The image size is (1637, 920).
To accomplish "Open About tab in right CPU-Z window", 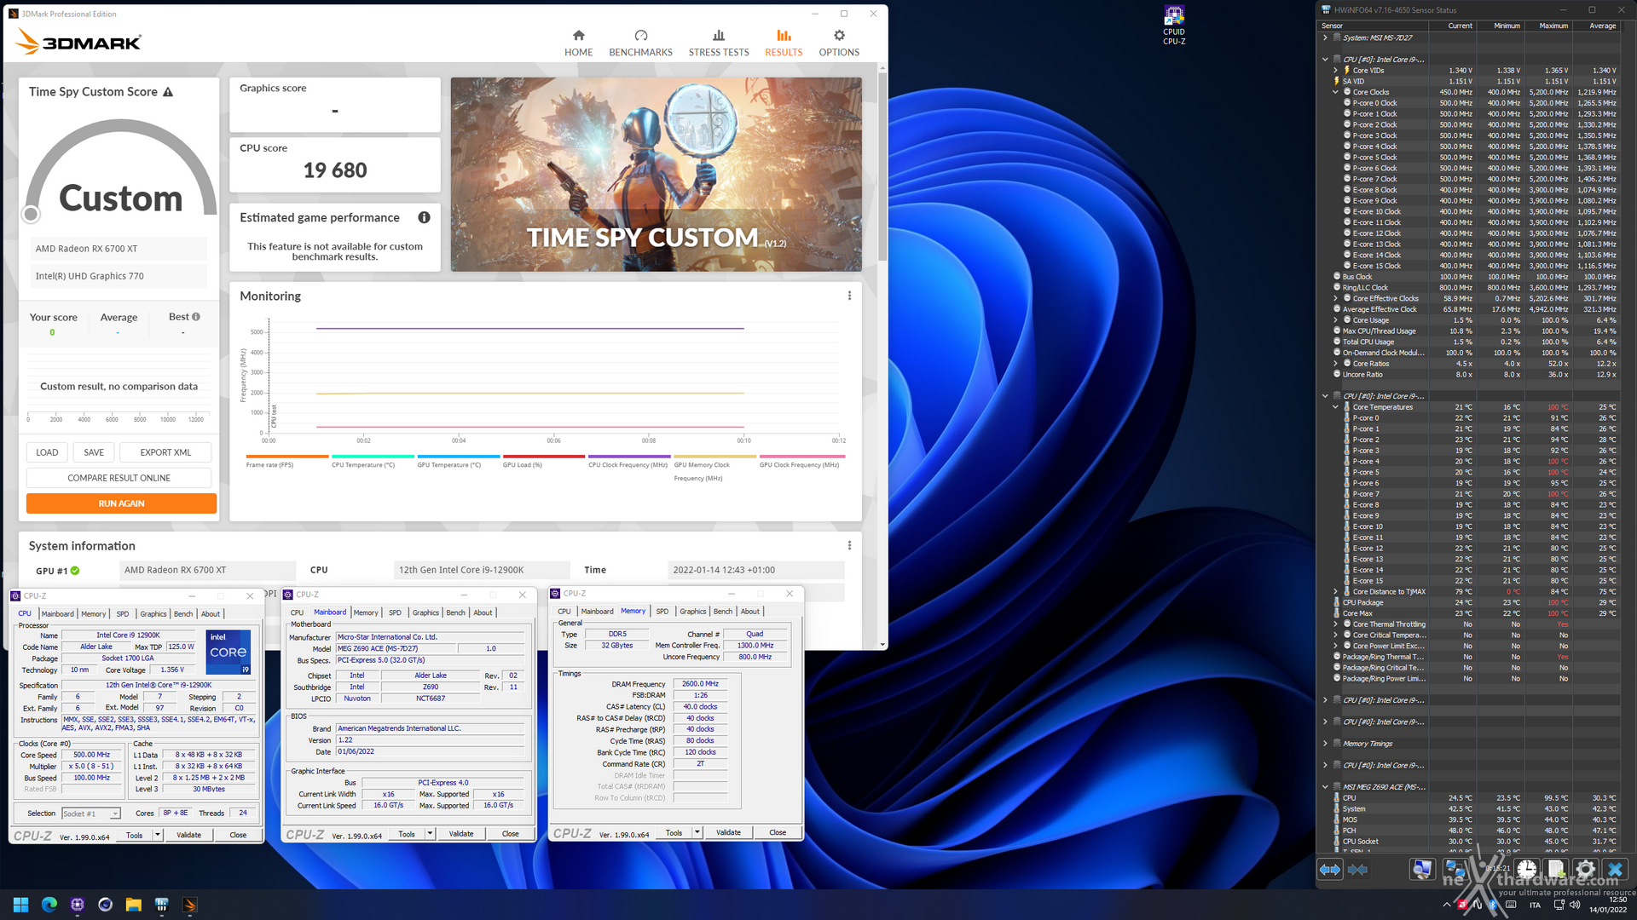I will pos(750,612).
